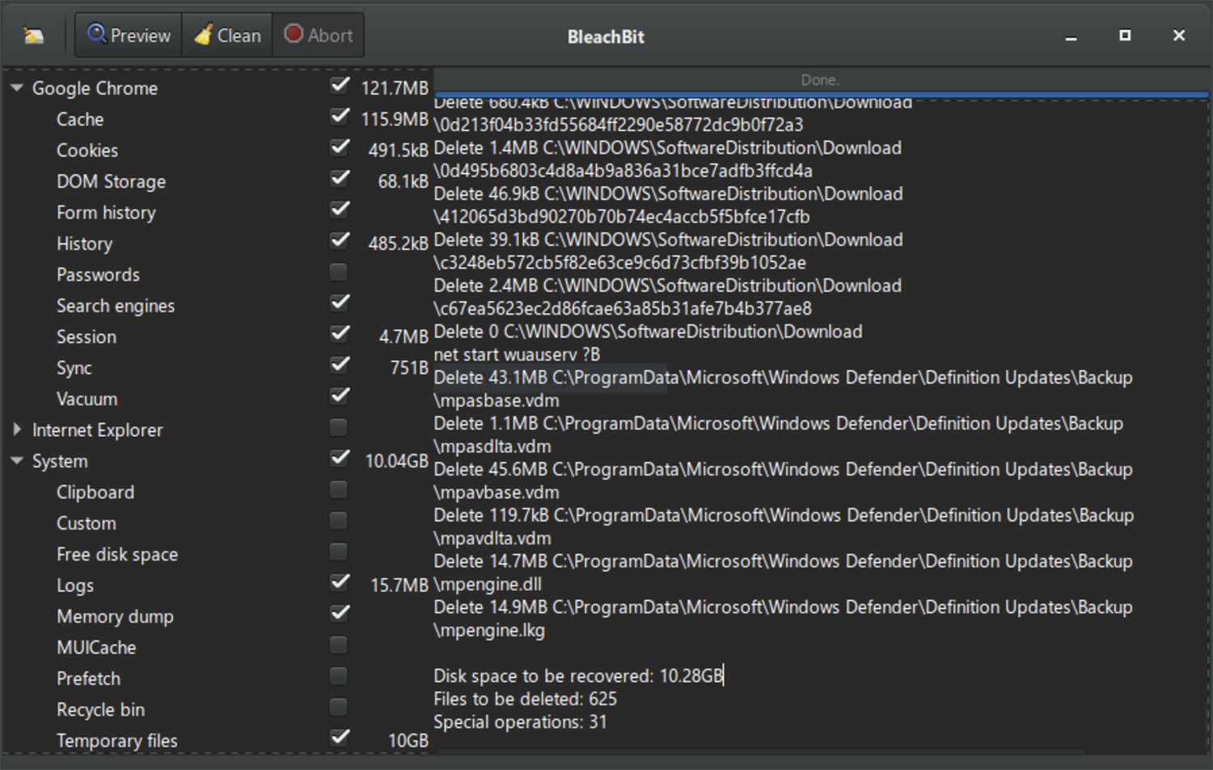The width and height of the screenshot is (1213, 770).
Task: Disable the Vacuum checkbox
Action: (340, 396)
